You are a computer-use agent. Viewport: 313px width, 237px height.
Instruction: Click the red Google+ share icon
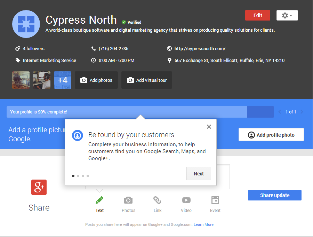(x=39, y=187)
